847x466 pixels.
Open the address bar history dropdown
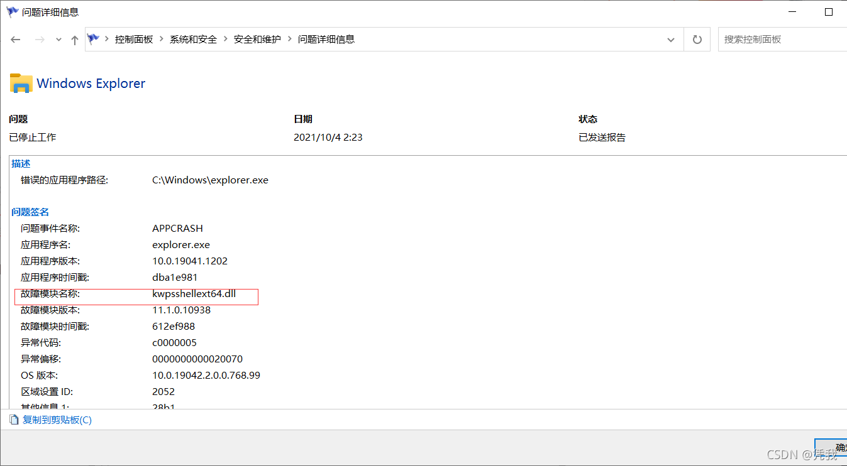coord(670,39)
